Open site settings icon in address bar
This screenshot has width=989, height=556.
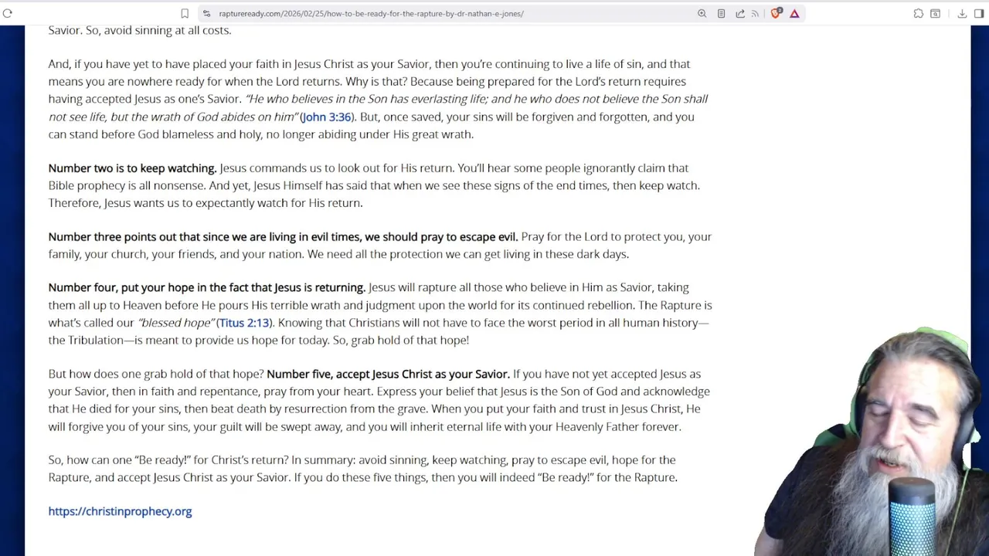206,13
